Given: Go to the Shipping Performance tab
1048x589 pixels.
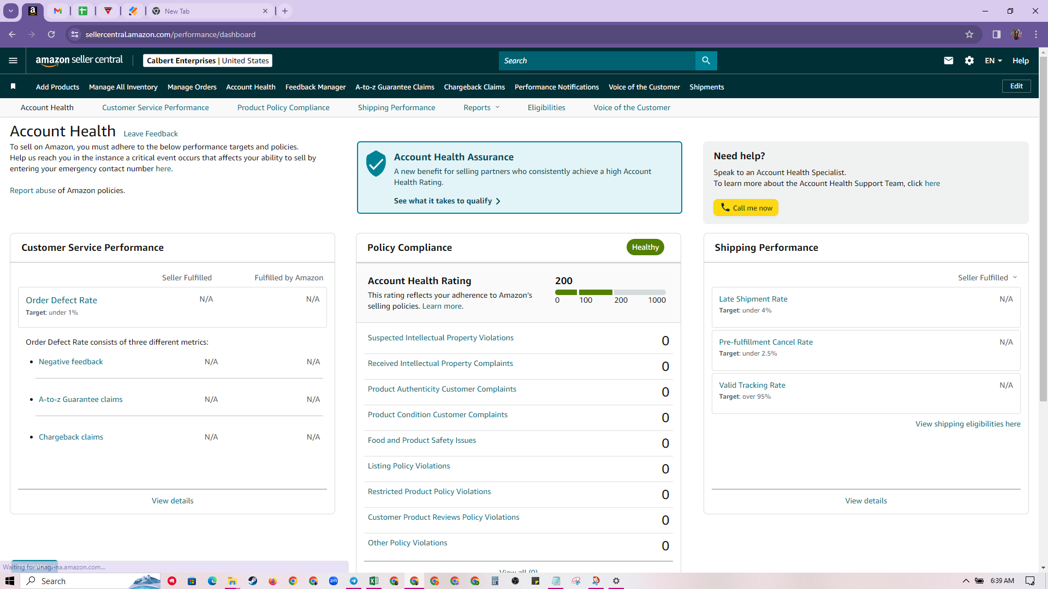Looking at the screenshot, I should [x=397, y=107].
